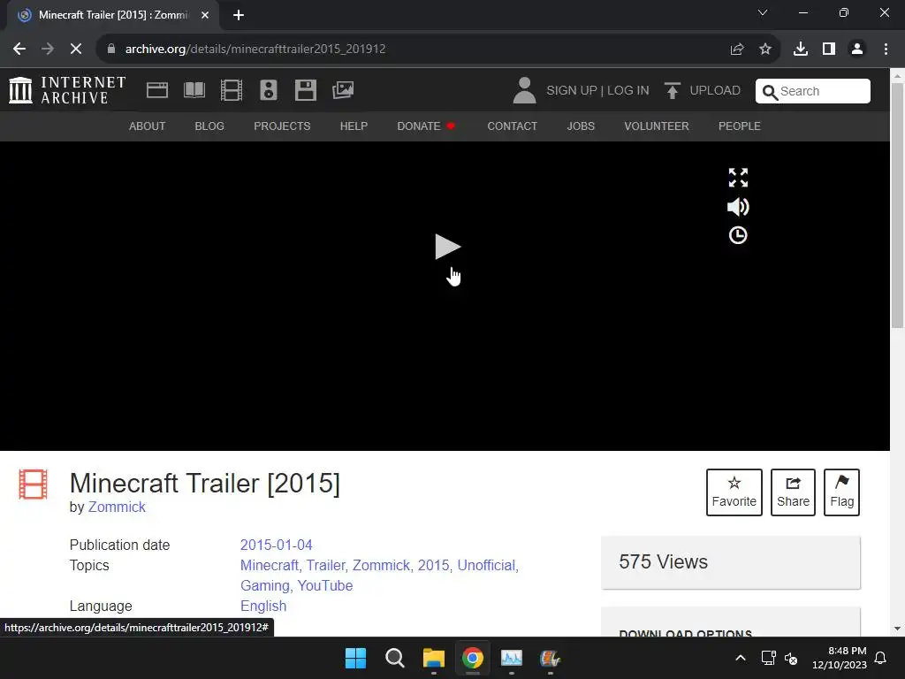
Task: Click the 575 Views text
Action: click(x=663, y=561)
